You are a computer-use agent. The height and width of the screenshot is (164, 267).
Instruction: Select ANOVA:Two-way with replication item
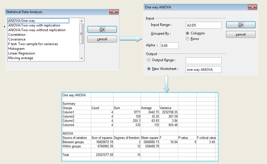[34, 25]
